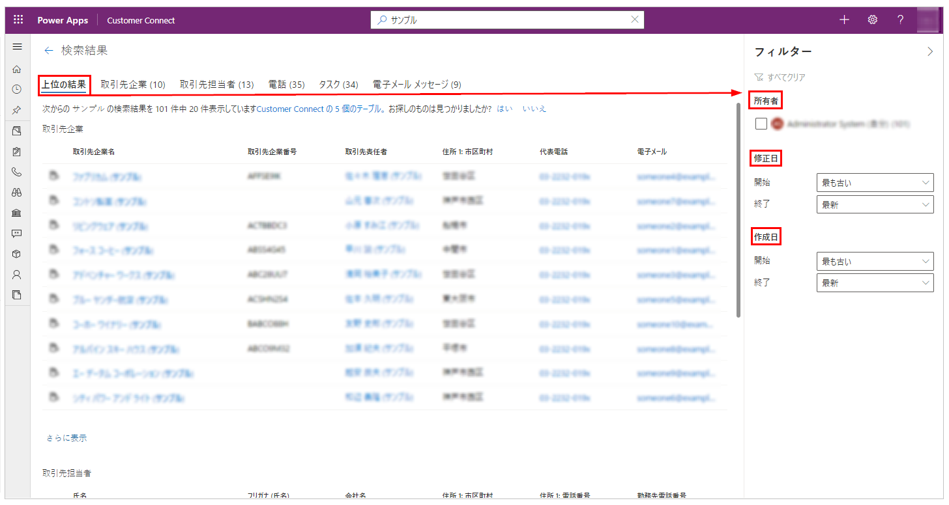Open 作成日 開始 dropdown showing 最も古い
This screenshot has width=949, height=505.
(875, 262)
